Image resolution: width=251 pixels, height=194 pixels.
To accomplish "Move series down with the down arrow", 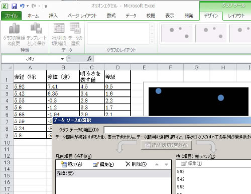I will (166, 164).
